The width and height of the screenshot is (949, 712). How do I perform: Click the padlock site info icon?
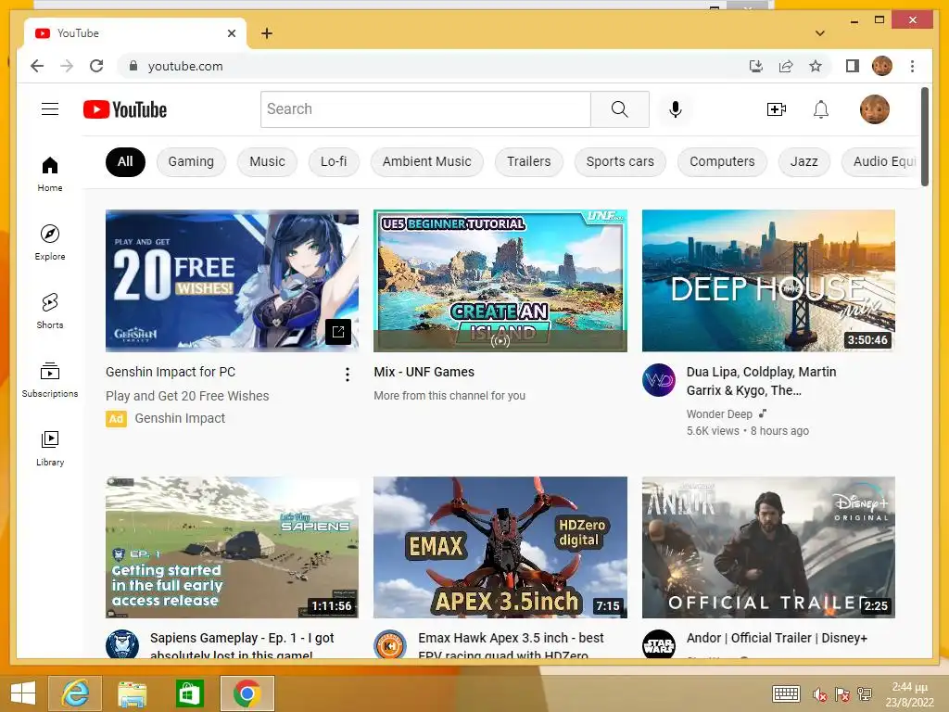pos(133,66)
